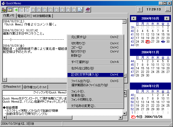Open フォント(F)... from context menu
173x127 pixels.
(x=95, y=91)
